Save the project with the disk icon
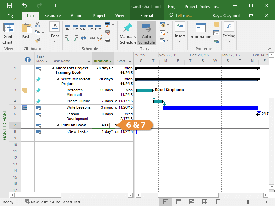 (10, 5)
